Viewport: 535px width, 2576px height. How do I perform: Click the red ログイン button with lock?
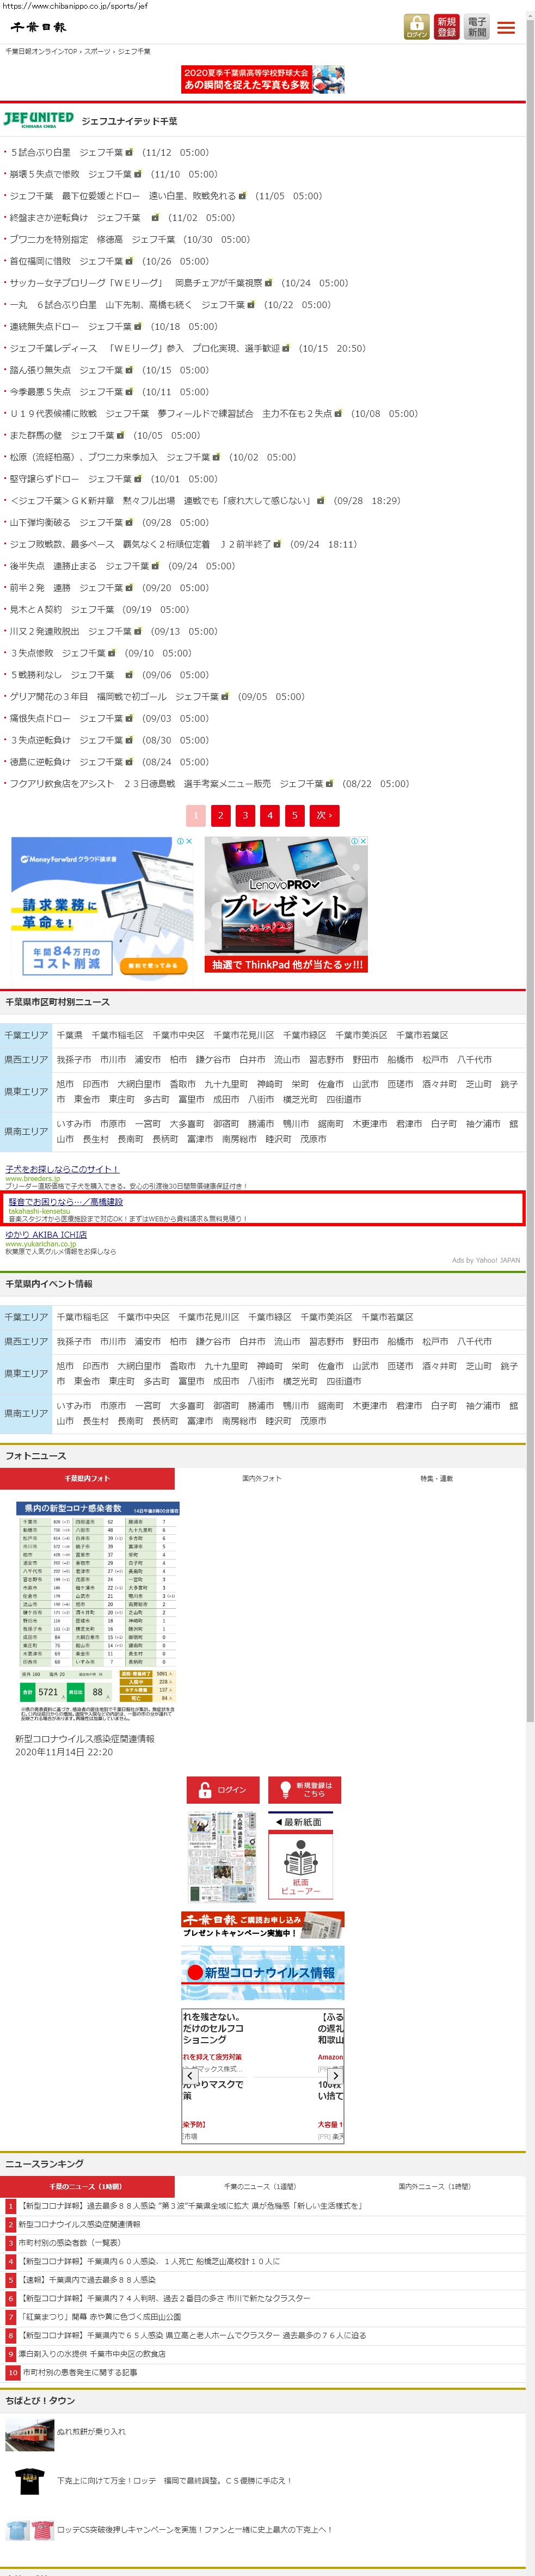click(223, 1790)
